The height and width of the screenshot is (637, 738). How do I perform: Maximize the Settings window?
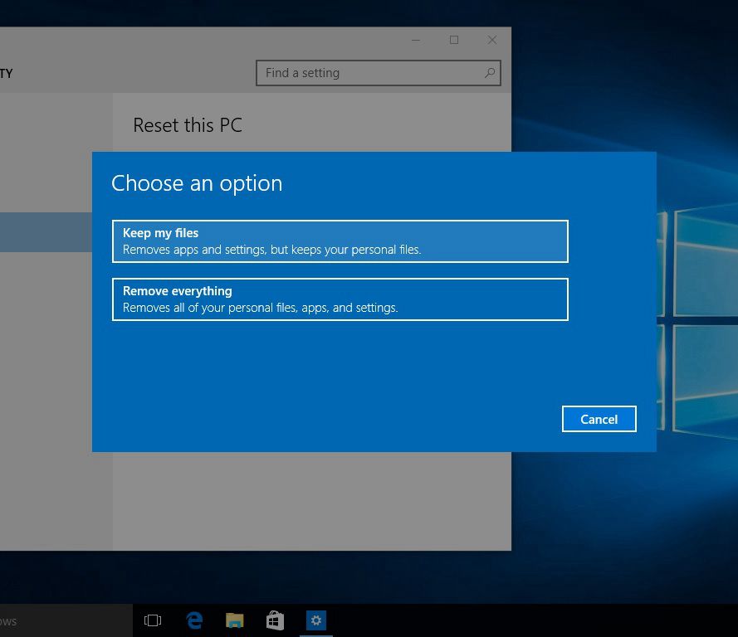(453, 40)
